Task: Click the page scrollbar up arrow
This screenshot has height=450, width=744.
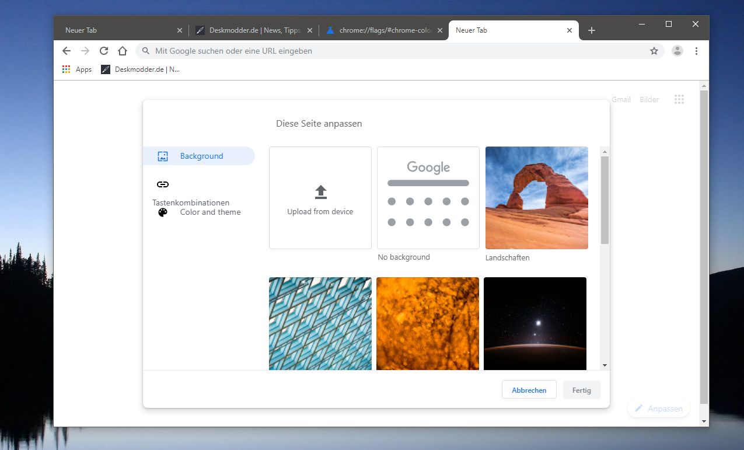Action: coord(704,86)
